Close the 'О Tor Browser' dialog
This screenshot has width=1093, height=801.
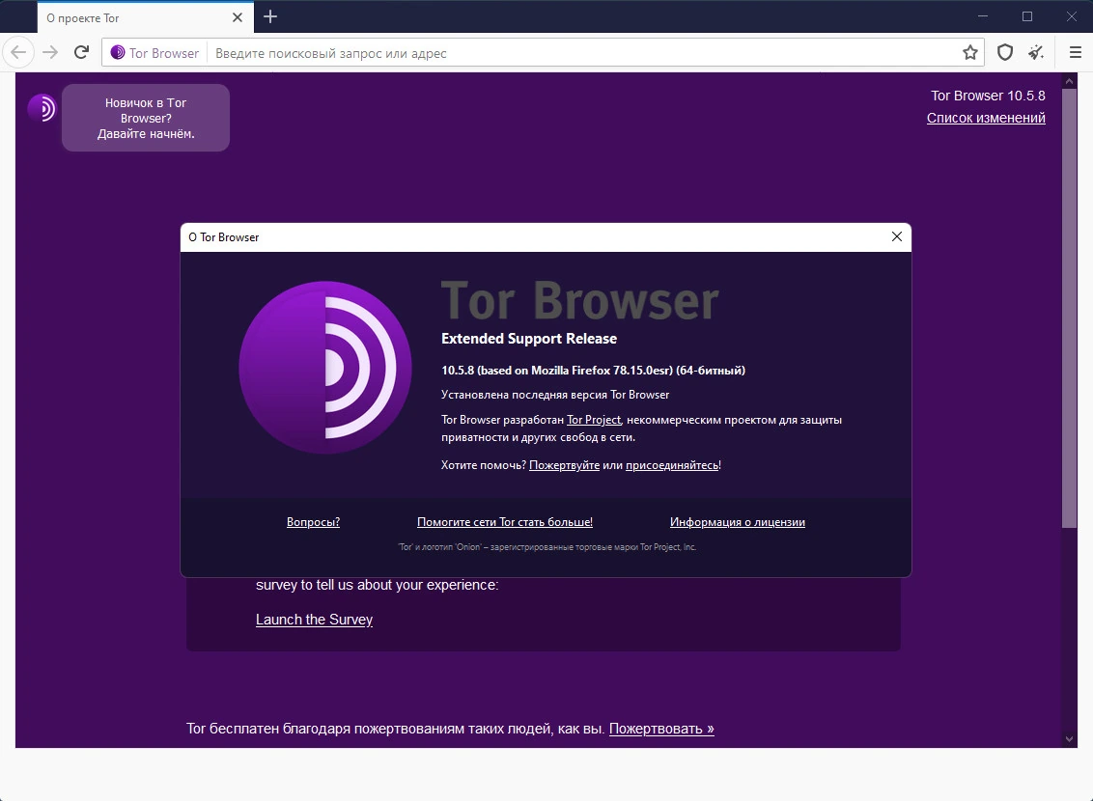pyautogui.click(x=896, y=236)
